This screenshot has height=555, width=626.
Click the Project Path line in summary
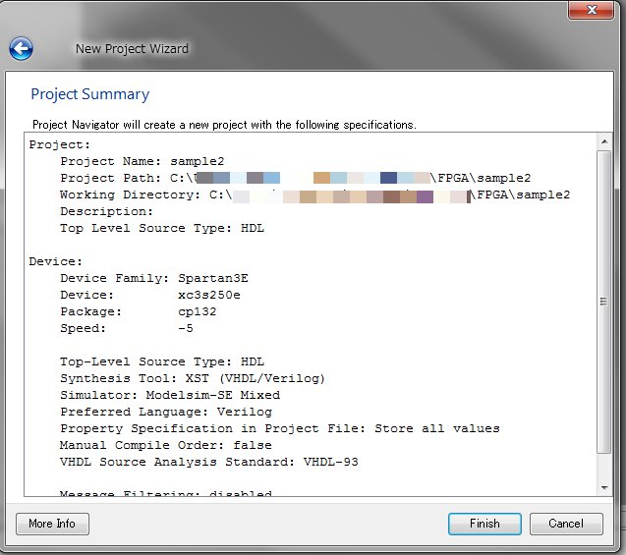pos(295,178)
